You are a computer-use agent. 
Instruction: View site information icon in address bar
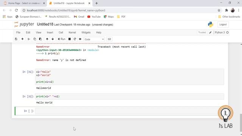click(24, 10)
